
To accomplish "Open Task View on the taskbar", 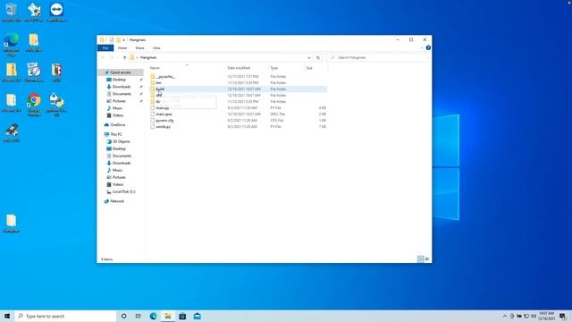I will pyautogui.click(x=139, y=316).
